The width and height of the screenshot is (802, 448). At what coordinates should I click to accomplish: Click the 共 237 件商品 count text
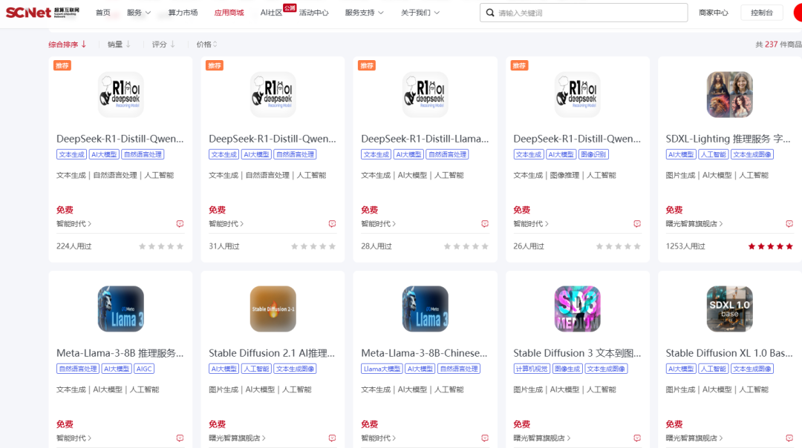click(778, 45)
